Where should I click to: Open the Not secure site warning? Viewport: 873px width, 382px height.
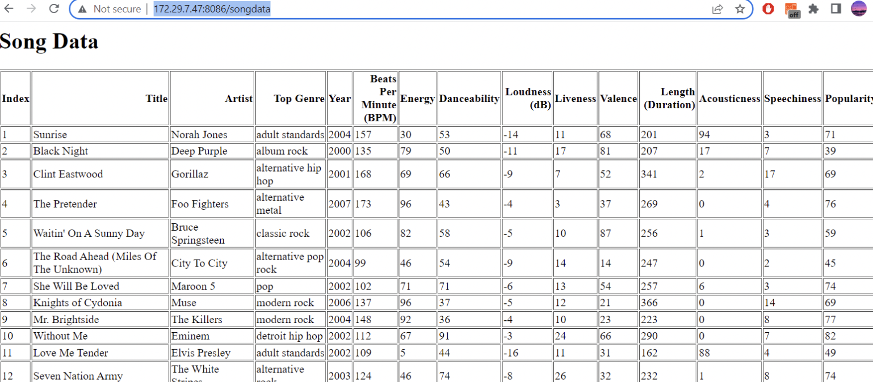(109, 9)
